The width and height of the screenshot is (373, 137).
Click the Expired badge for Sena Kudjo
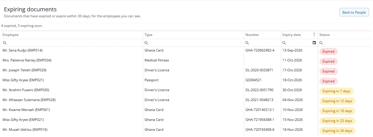(x=328, y=52)
